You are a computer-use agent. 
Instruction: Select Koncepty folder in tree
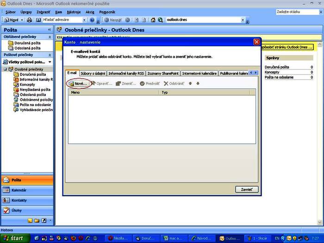[27, 85]
